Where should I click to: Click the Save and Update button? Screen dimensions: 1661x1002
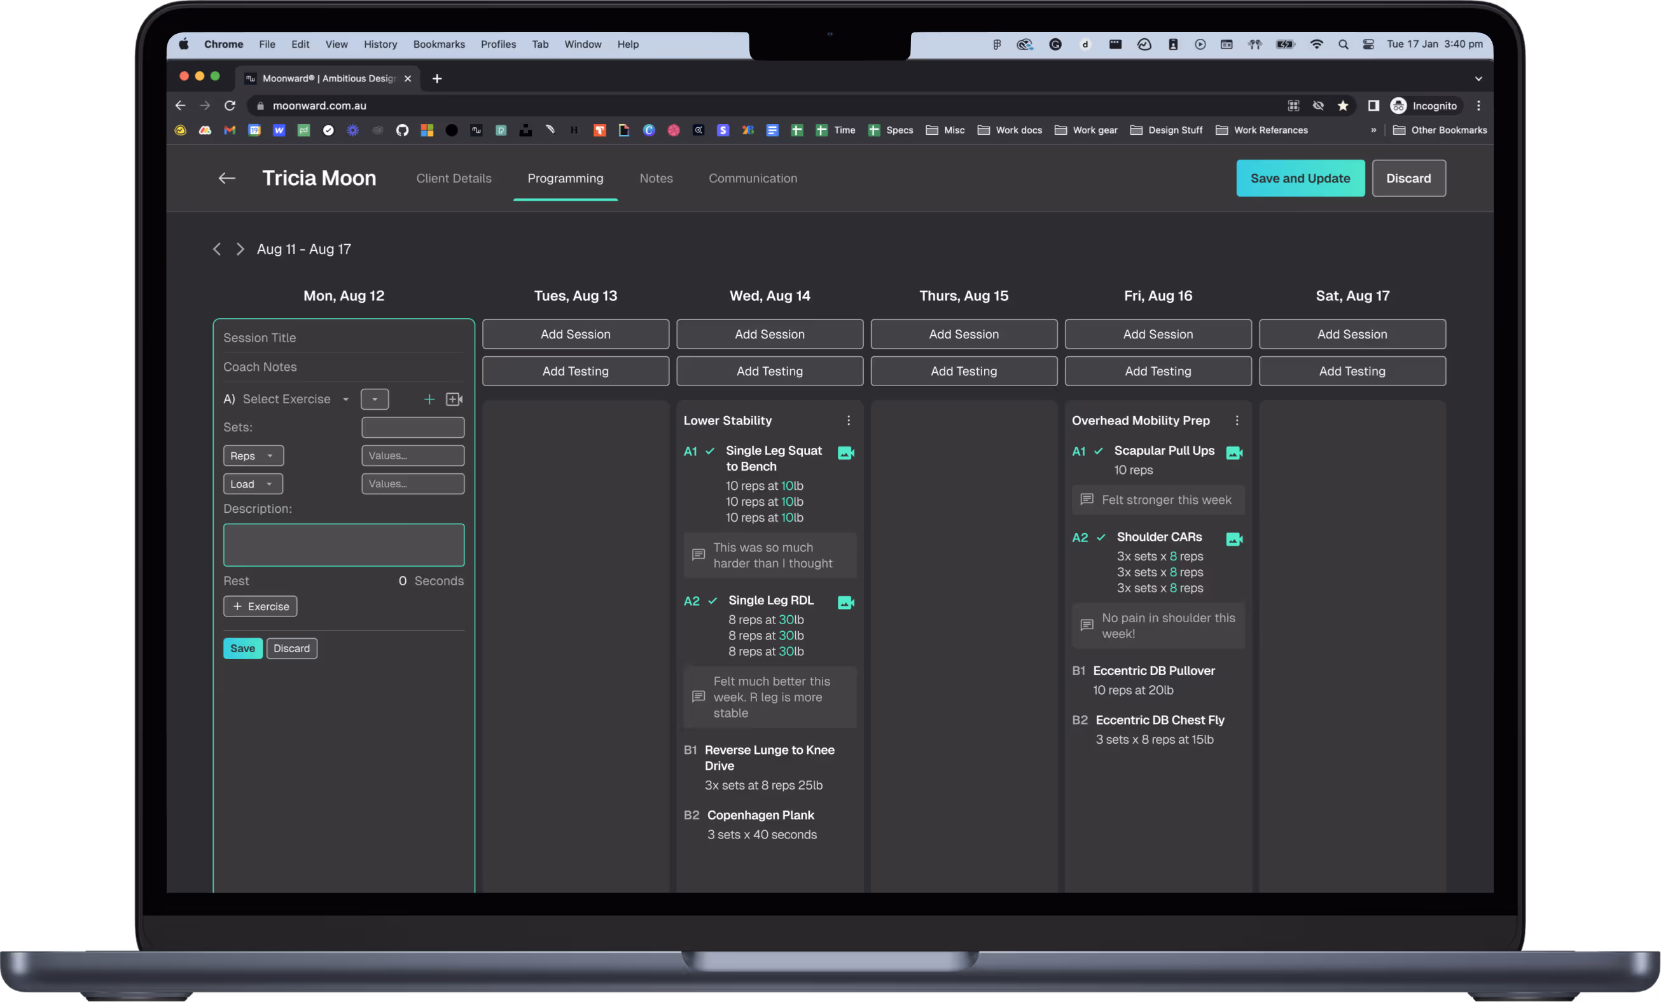(1300, 178)
